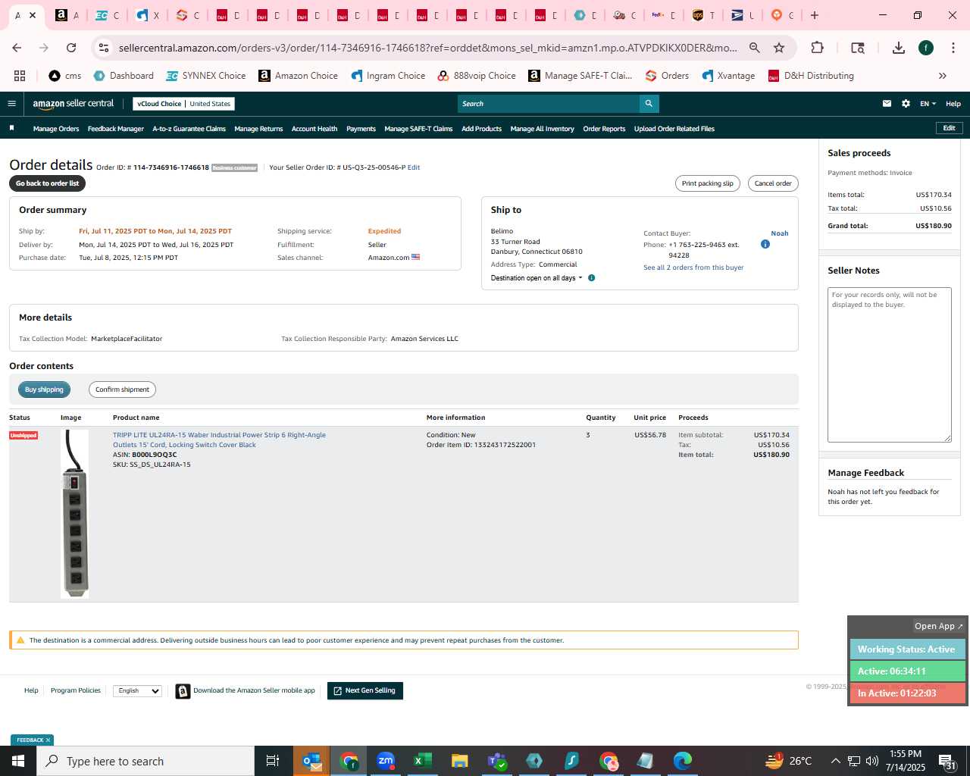Click Cancel order button
Screen dimensions: 970x776
tap(773, 183)
